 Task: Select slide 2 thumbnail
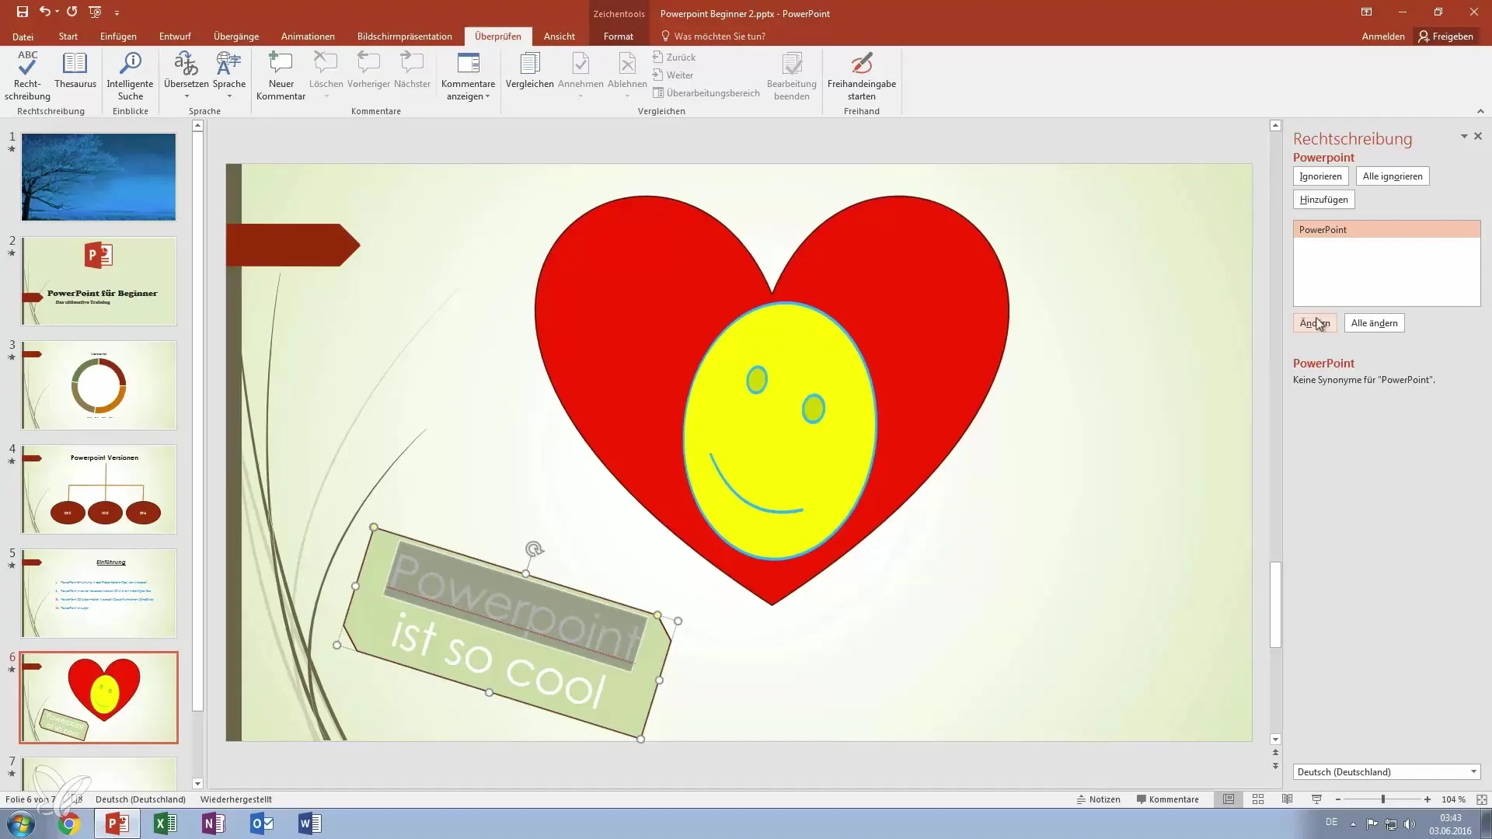[99, 280]
